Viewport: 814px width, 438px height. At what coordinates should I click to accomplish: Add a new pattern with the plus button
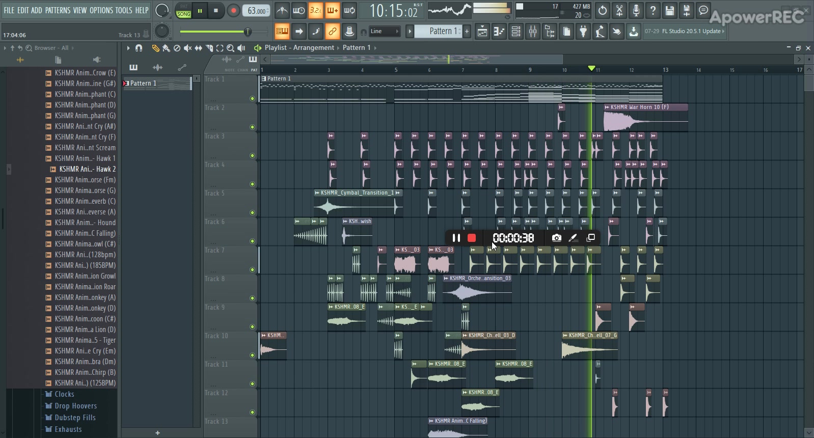point(467,31)
